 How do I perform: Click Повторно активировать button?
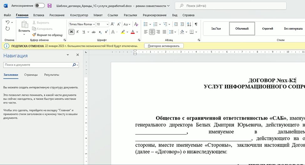tap(164, 46)
